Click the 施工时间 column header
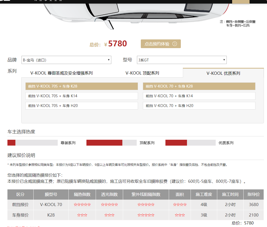 (230, 194)
